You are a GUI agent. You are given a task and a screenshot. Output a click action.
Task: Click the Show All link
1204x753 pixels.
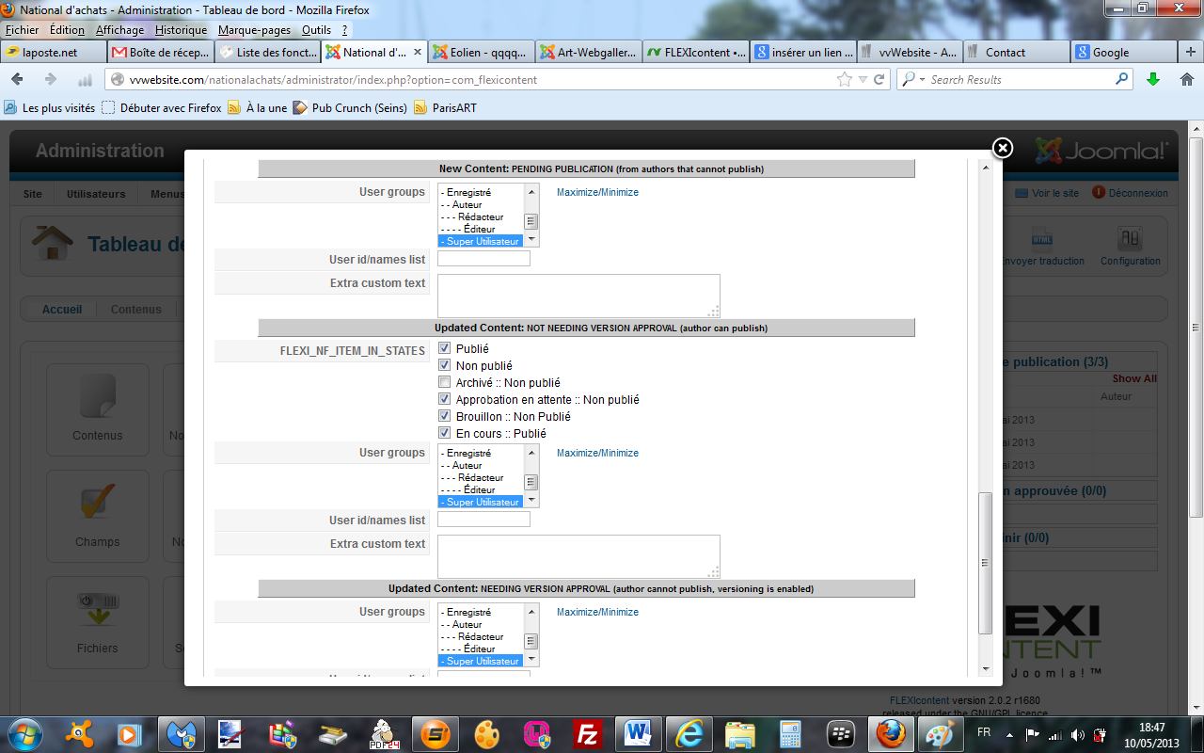[x=1134, y=378]
